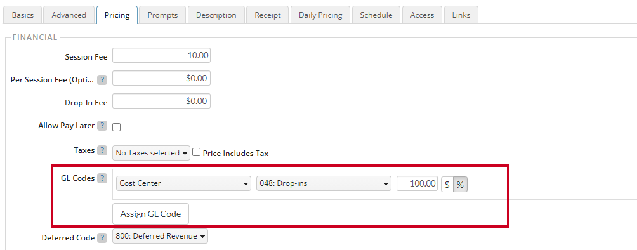Click help icon next to Deferred Code
Image resolution: width=637 pixels, height=250 pixels.
click(102, 238)
